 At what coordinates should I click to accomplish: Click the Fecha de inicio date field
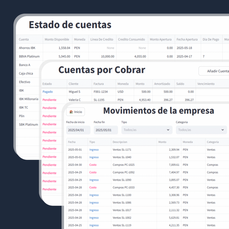coord(78,130)
